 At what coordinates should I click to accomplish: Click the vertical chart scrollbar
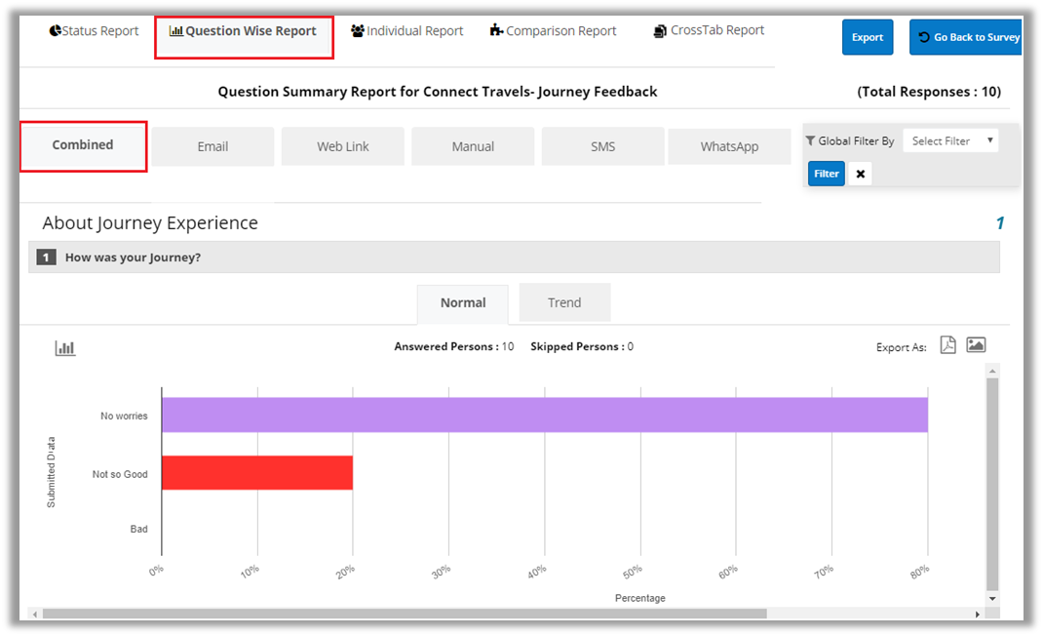992,483
